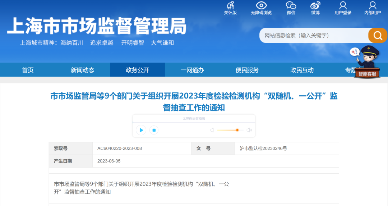Click the 内部用户 internal user icon
This screenshot has height=206, width=388.
tap(373, 6)
